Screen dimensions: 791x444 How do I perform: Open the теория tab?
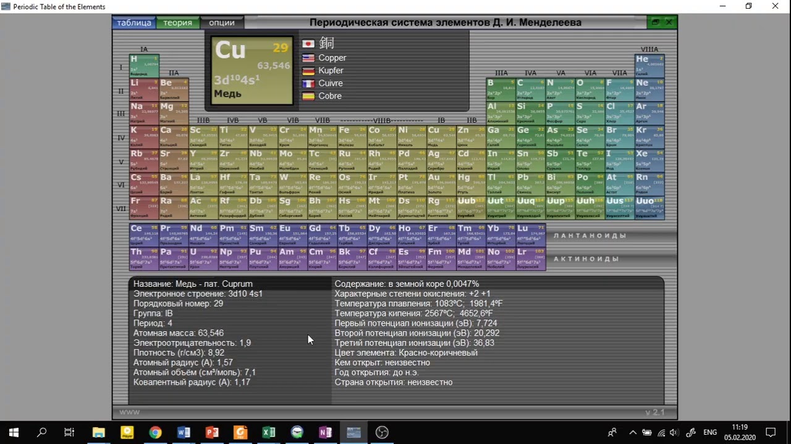(178, 23)
